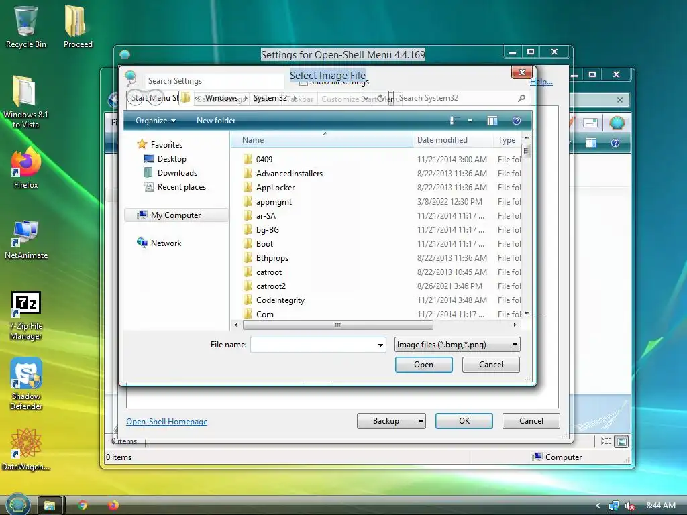Image resolution: width=687 pixels, height=515 pixels.
Task: Open the Image files type filter dropdown
Action: 457,345
